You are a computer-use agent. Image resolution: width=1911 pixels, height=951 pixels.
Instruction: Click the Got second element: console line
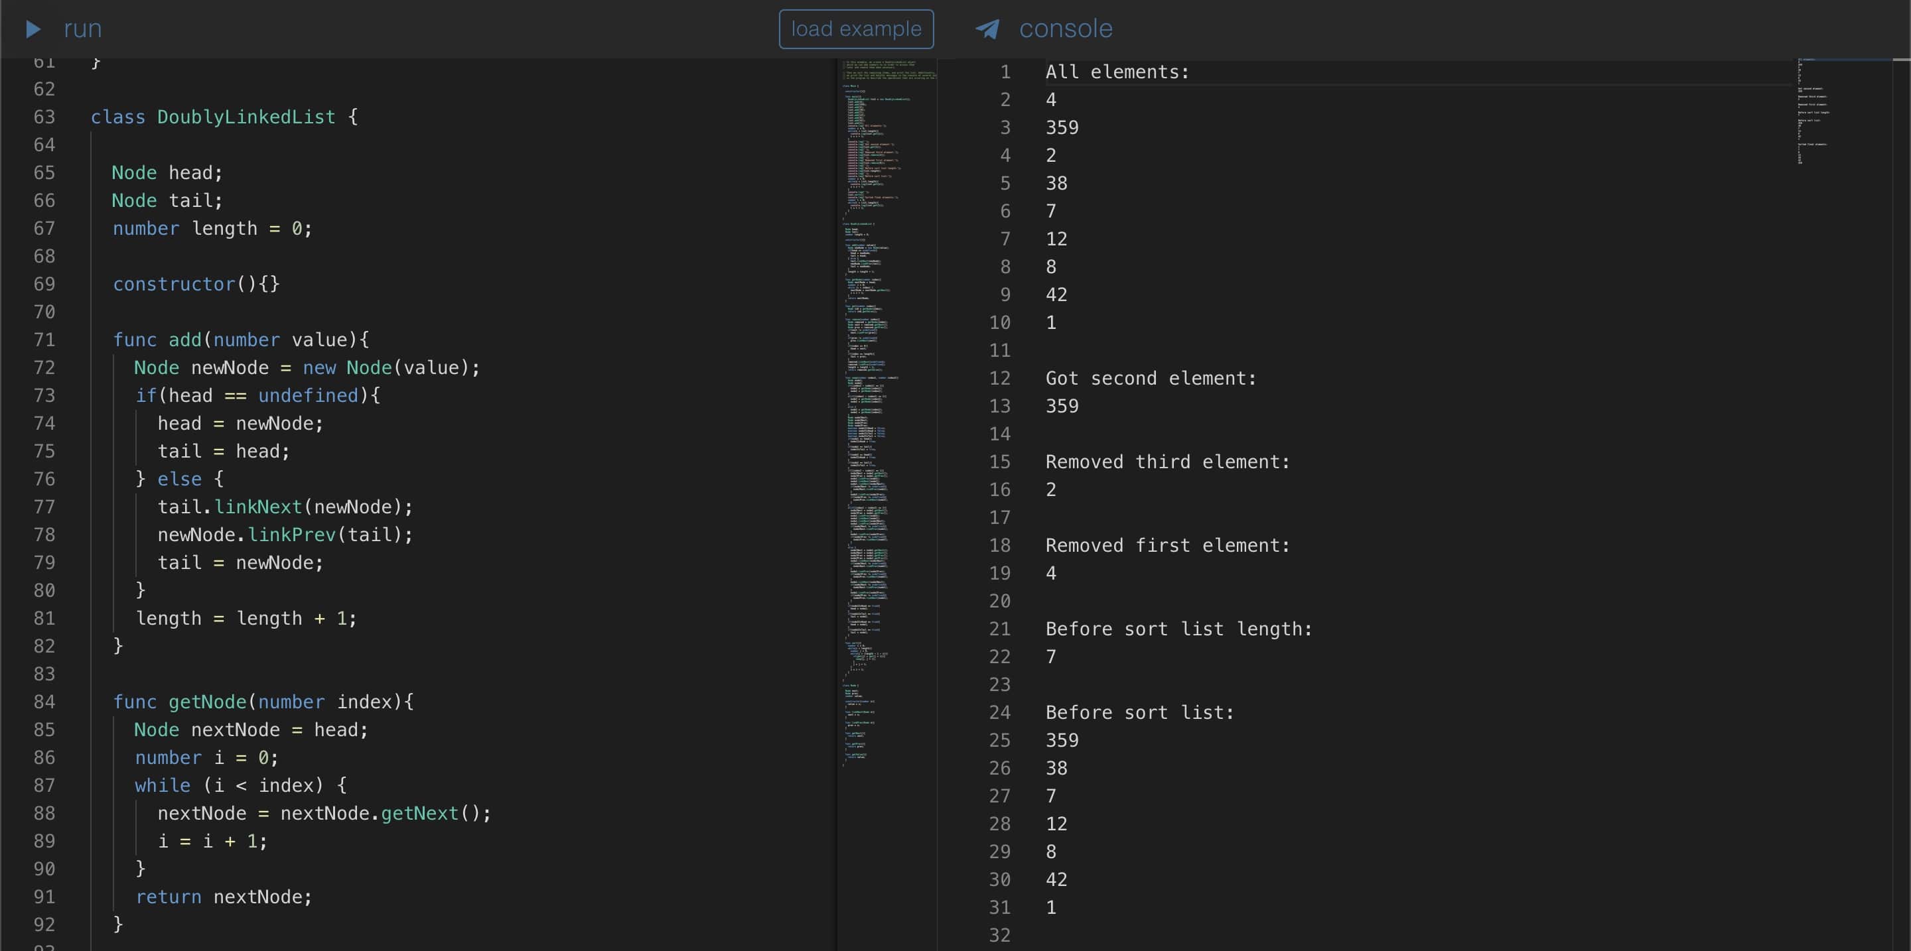(1151, 378)
